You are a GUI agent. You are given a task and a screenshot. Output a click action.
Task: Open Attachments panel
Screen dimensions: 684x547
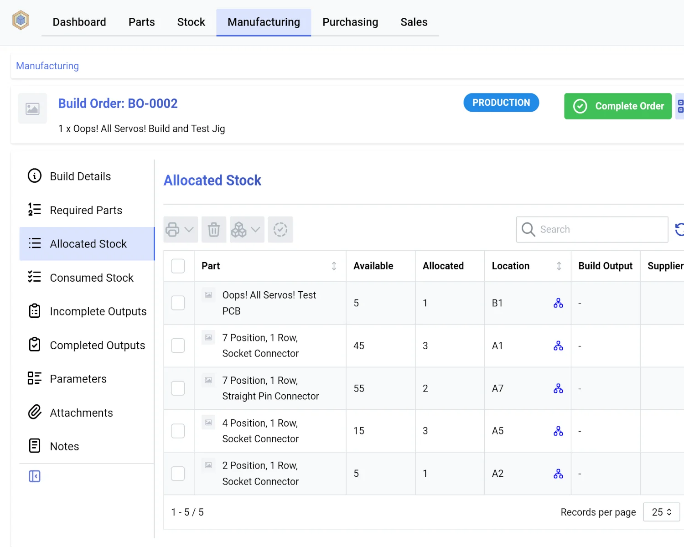tap(87, 413)
